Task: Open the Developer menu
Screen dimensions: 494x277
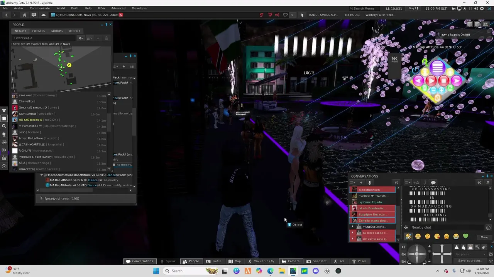Action: coord(139,8)
